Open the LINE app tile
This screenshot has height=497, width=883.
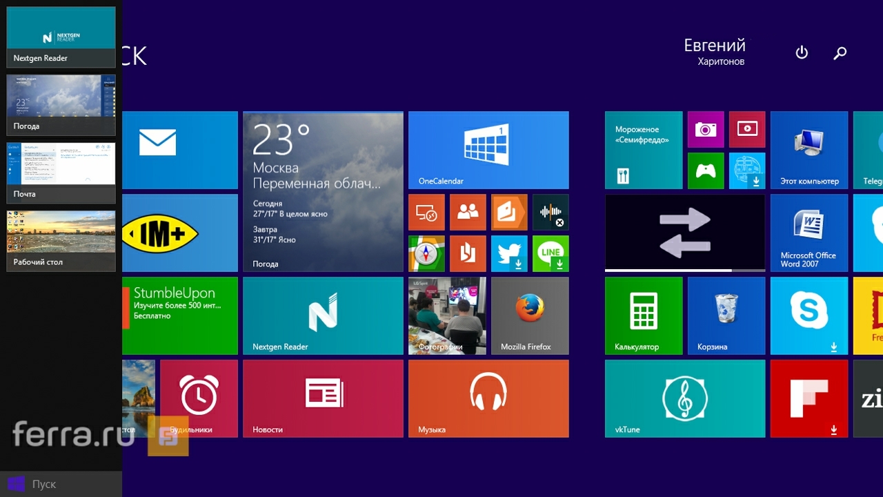point(550,253)
